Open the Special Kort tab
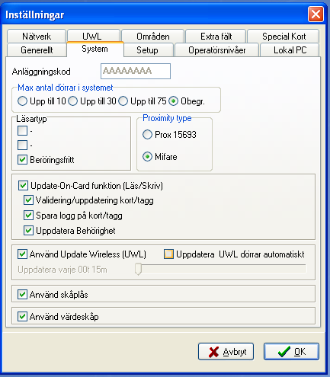Viewport: 330px width, 377px height. pyautogui.click(x=284, y=37)
